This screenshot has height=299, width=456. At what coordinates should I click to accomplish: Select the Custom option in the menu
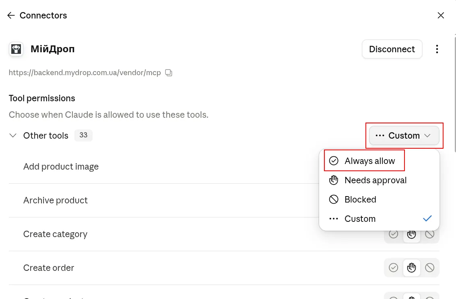point(379,219)
